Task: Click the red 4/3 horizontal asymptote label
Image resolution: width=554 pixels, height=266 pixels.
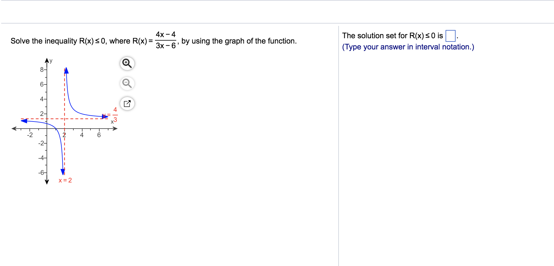Action: click(115, 115)
